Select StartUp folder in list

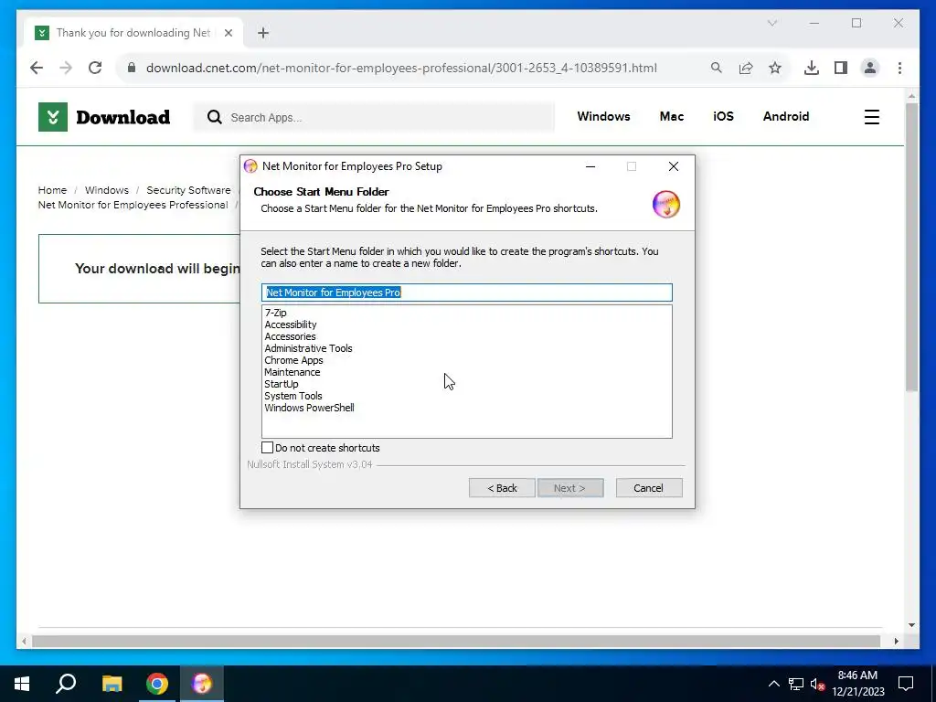(x=282, y=385)
